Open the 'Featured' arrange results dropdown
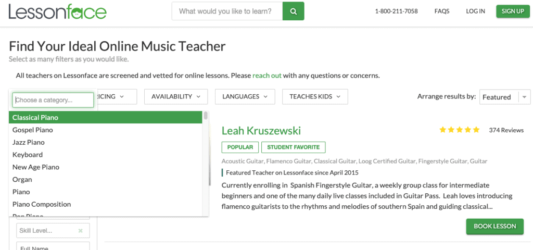Image resolution: width=533 pixels, height=250 pixels. pos(505,97)
